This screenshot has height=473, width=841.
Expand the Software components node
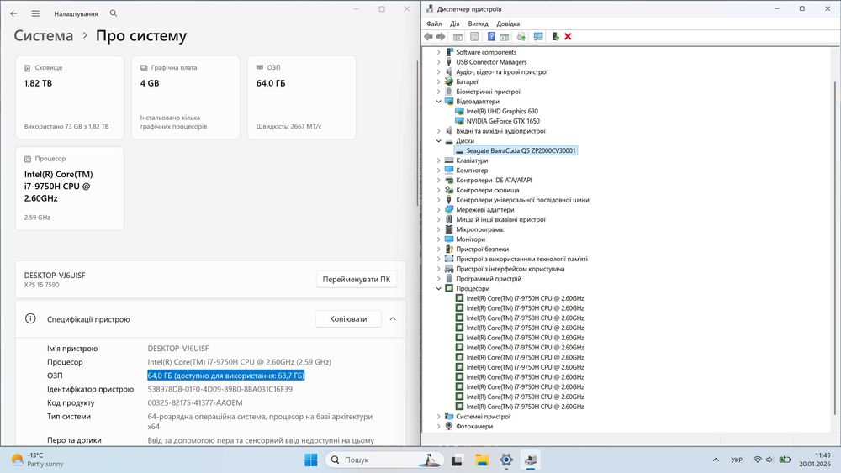(439, 52)
